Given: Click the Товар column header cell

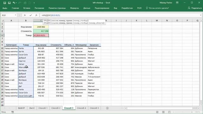Looking at the screenshot, I should point(26,45).
